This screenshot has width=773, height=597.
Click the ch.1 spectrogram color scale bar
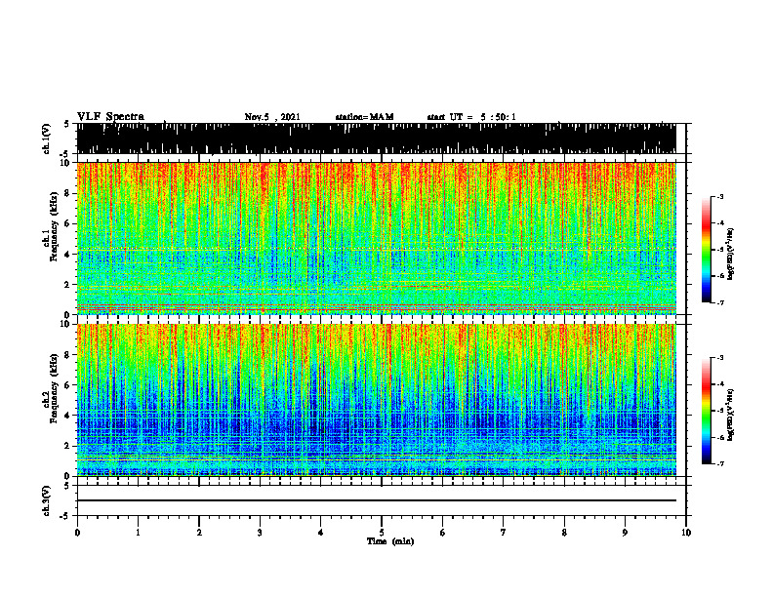(706, 250)
